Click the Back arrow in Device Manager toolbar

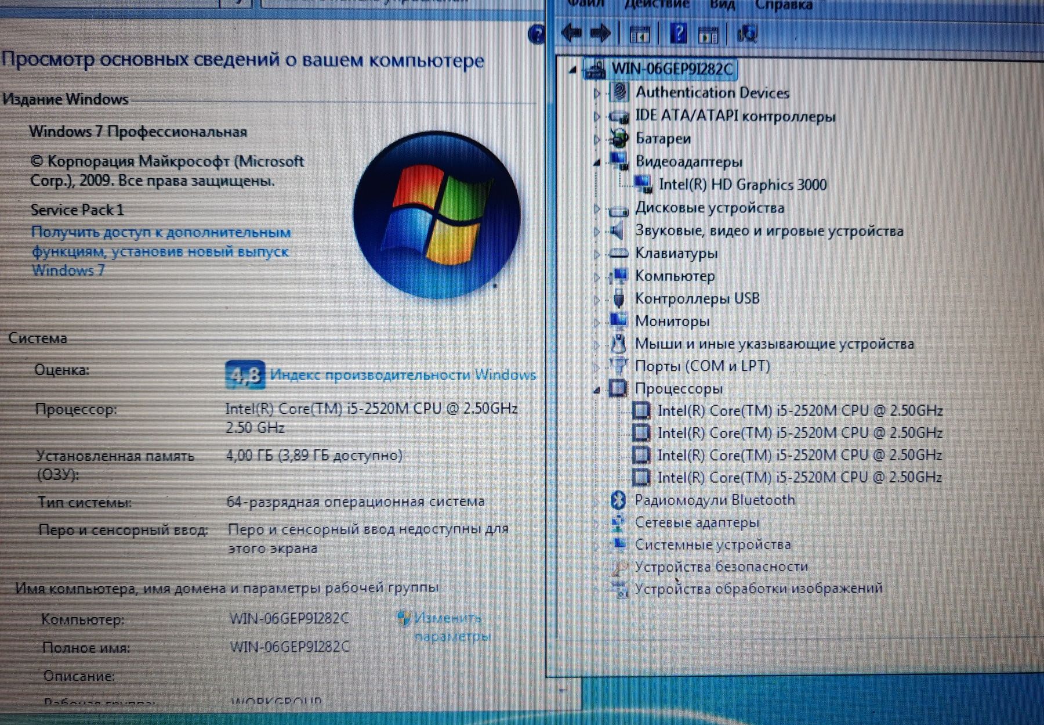[572, 33]
